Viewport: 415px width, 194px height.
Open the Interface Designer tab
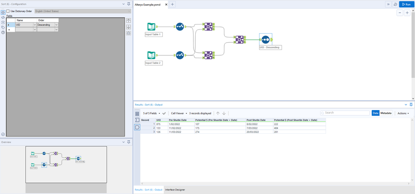[175, 190]
